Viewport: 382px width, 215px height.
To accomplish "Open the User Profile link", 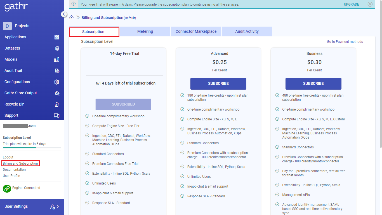I will tap(11, 176).
